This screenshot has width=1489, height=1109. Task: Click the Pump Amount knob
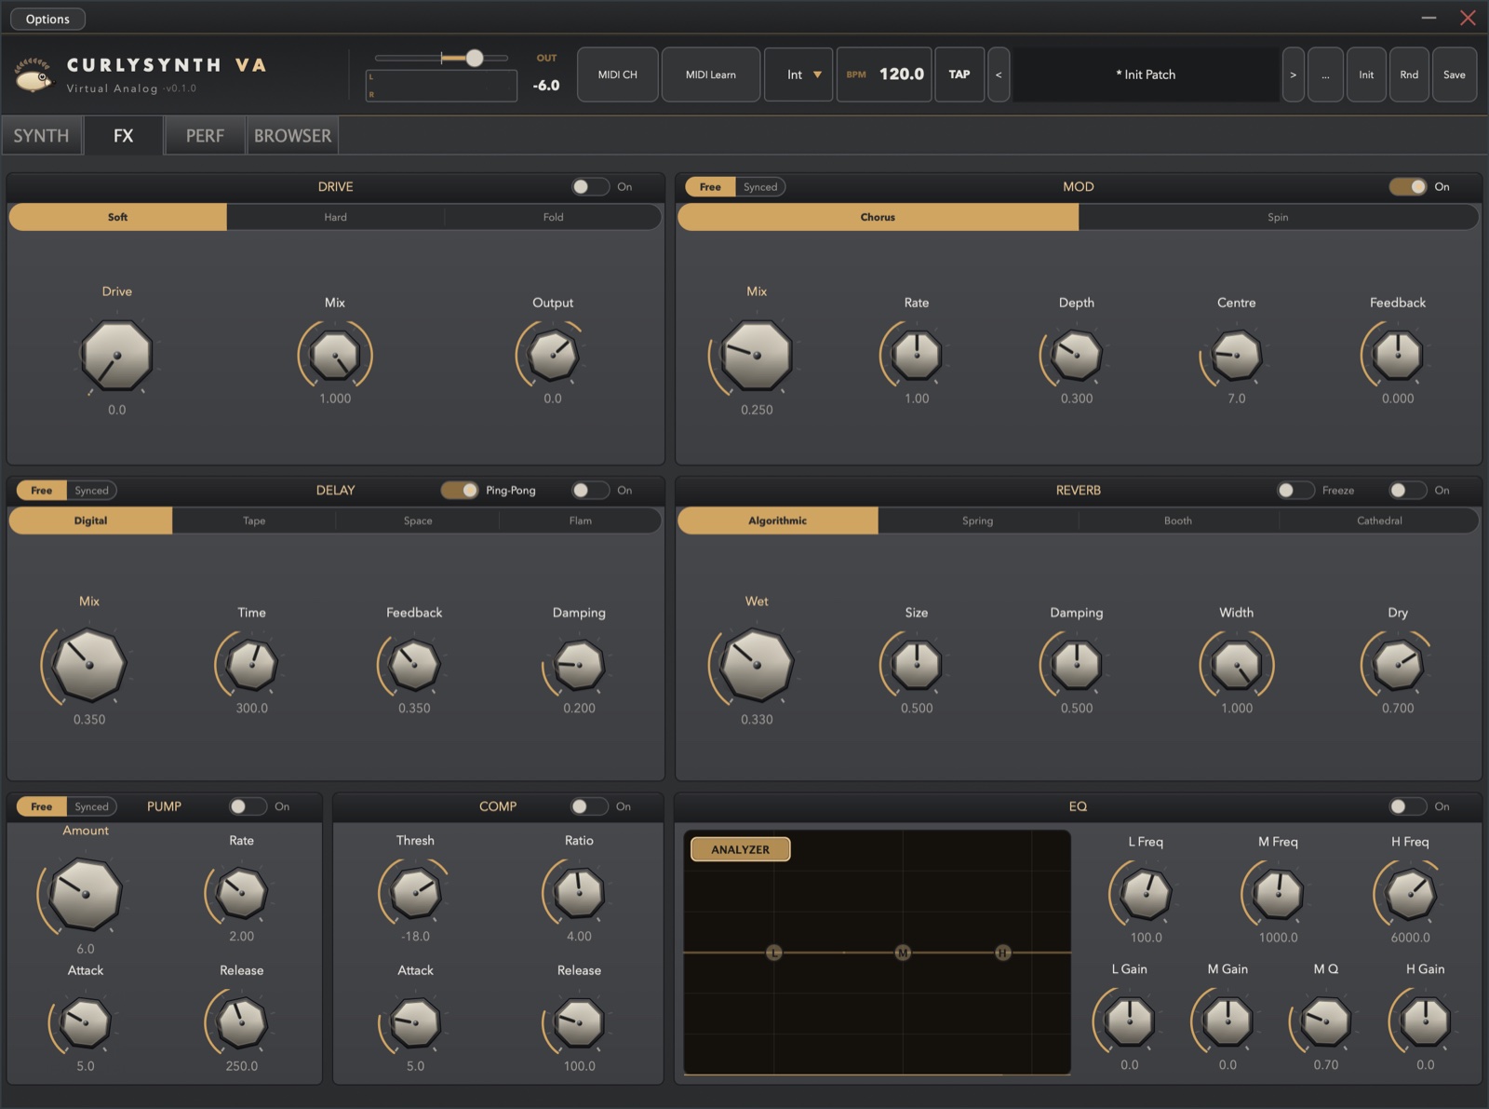tap(85, 895)
